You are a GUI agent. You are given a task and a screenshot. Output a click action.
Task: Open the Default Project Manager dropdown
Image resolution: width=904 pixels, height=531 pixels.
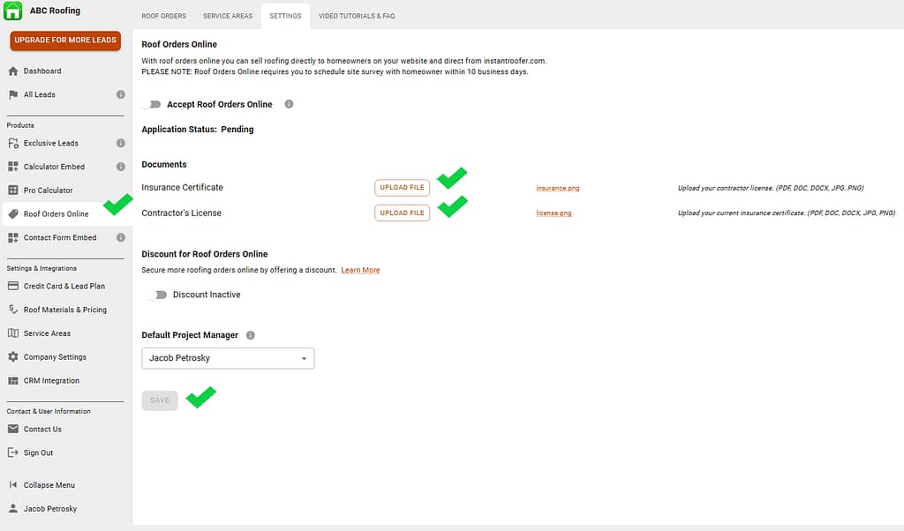[228, 358]
